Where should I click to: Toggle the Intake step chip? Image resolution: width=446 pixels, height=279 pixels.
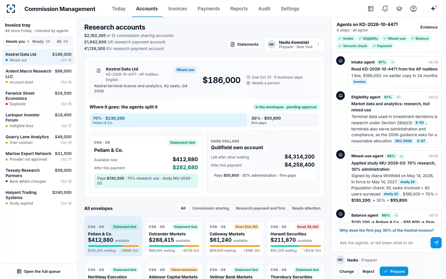346,38
